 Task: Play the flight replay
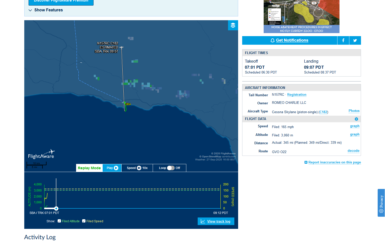[x=112, y=168]
